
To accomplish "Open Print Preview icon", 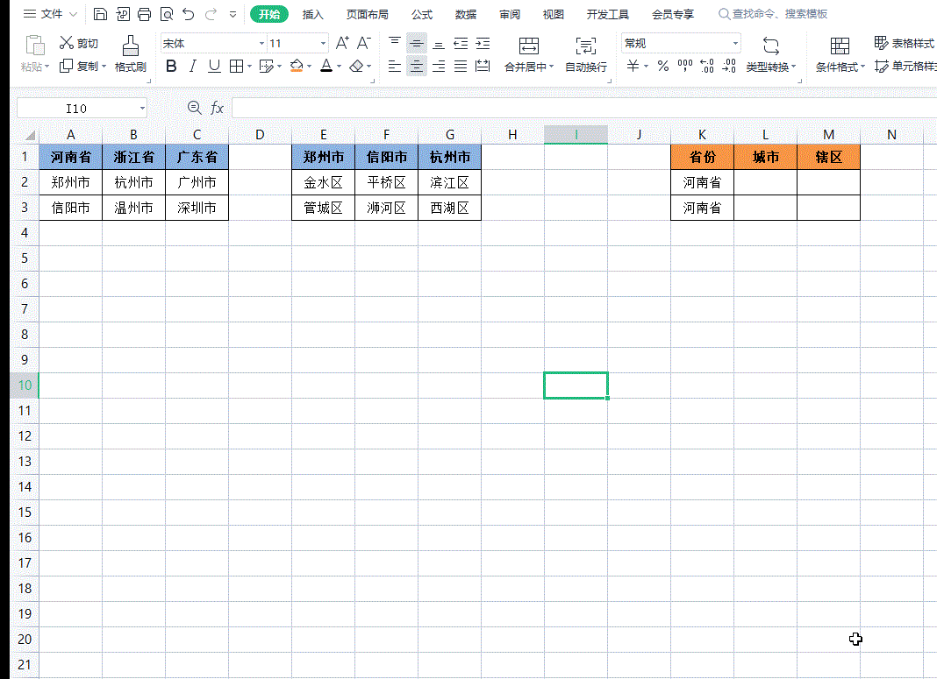I will [167, 14].
